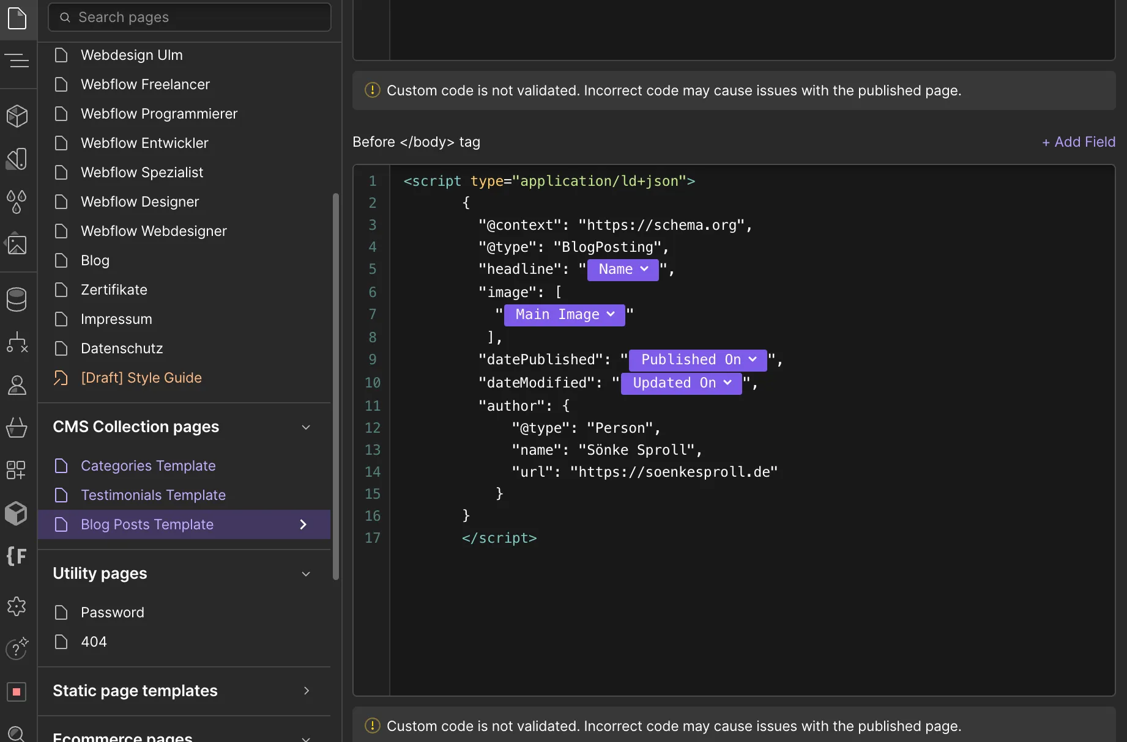Open the CMS database icon
The height and width of the screenshot is (742, 1127).
click(x=17, y=299)
